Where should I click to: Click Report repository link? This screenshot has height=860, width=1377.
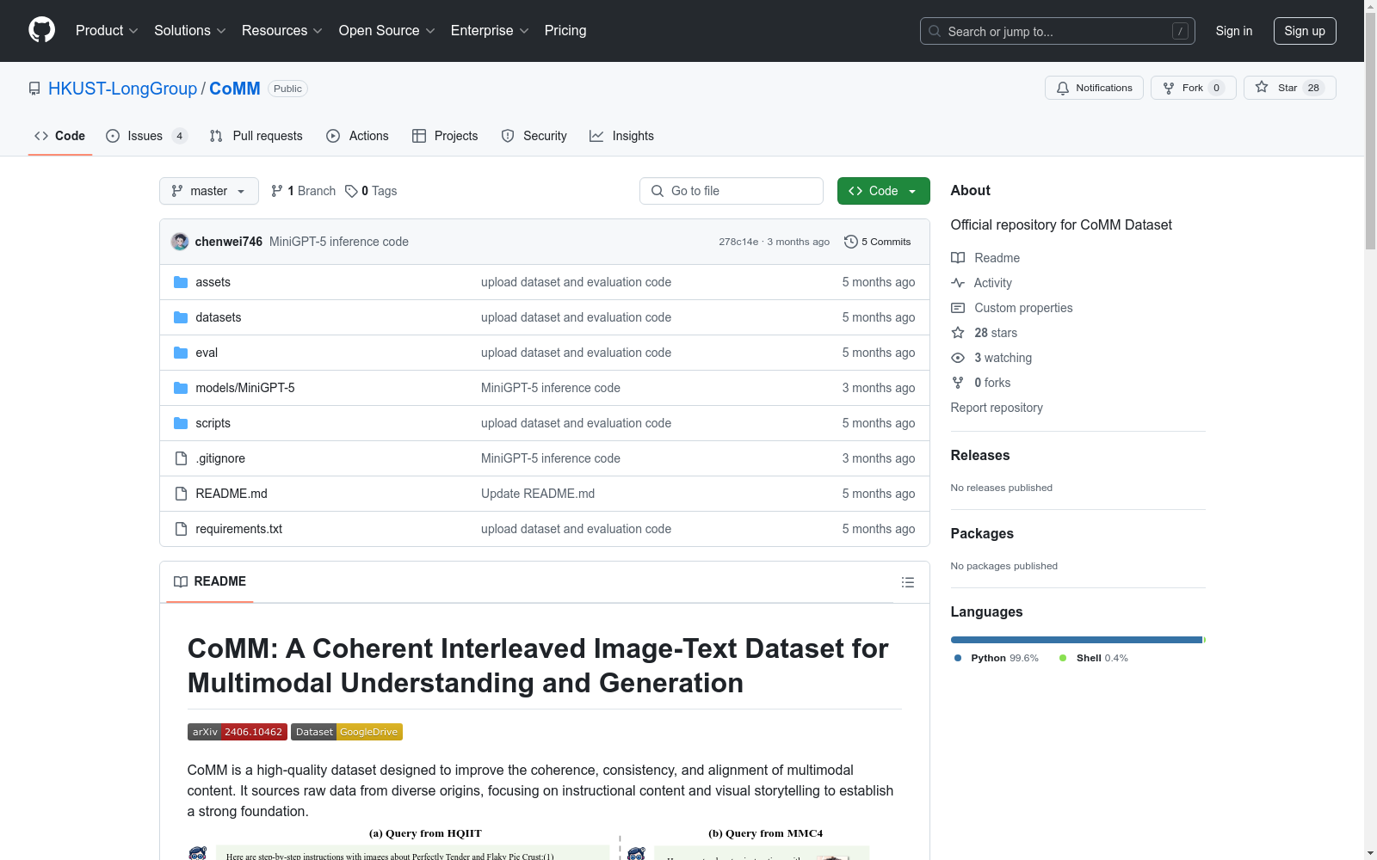pos(997,408)
